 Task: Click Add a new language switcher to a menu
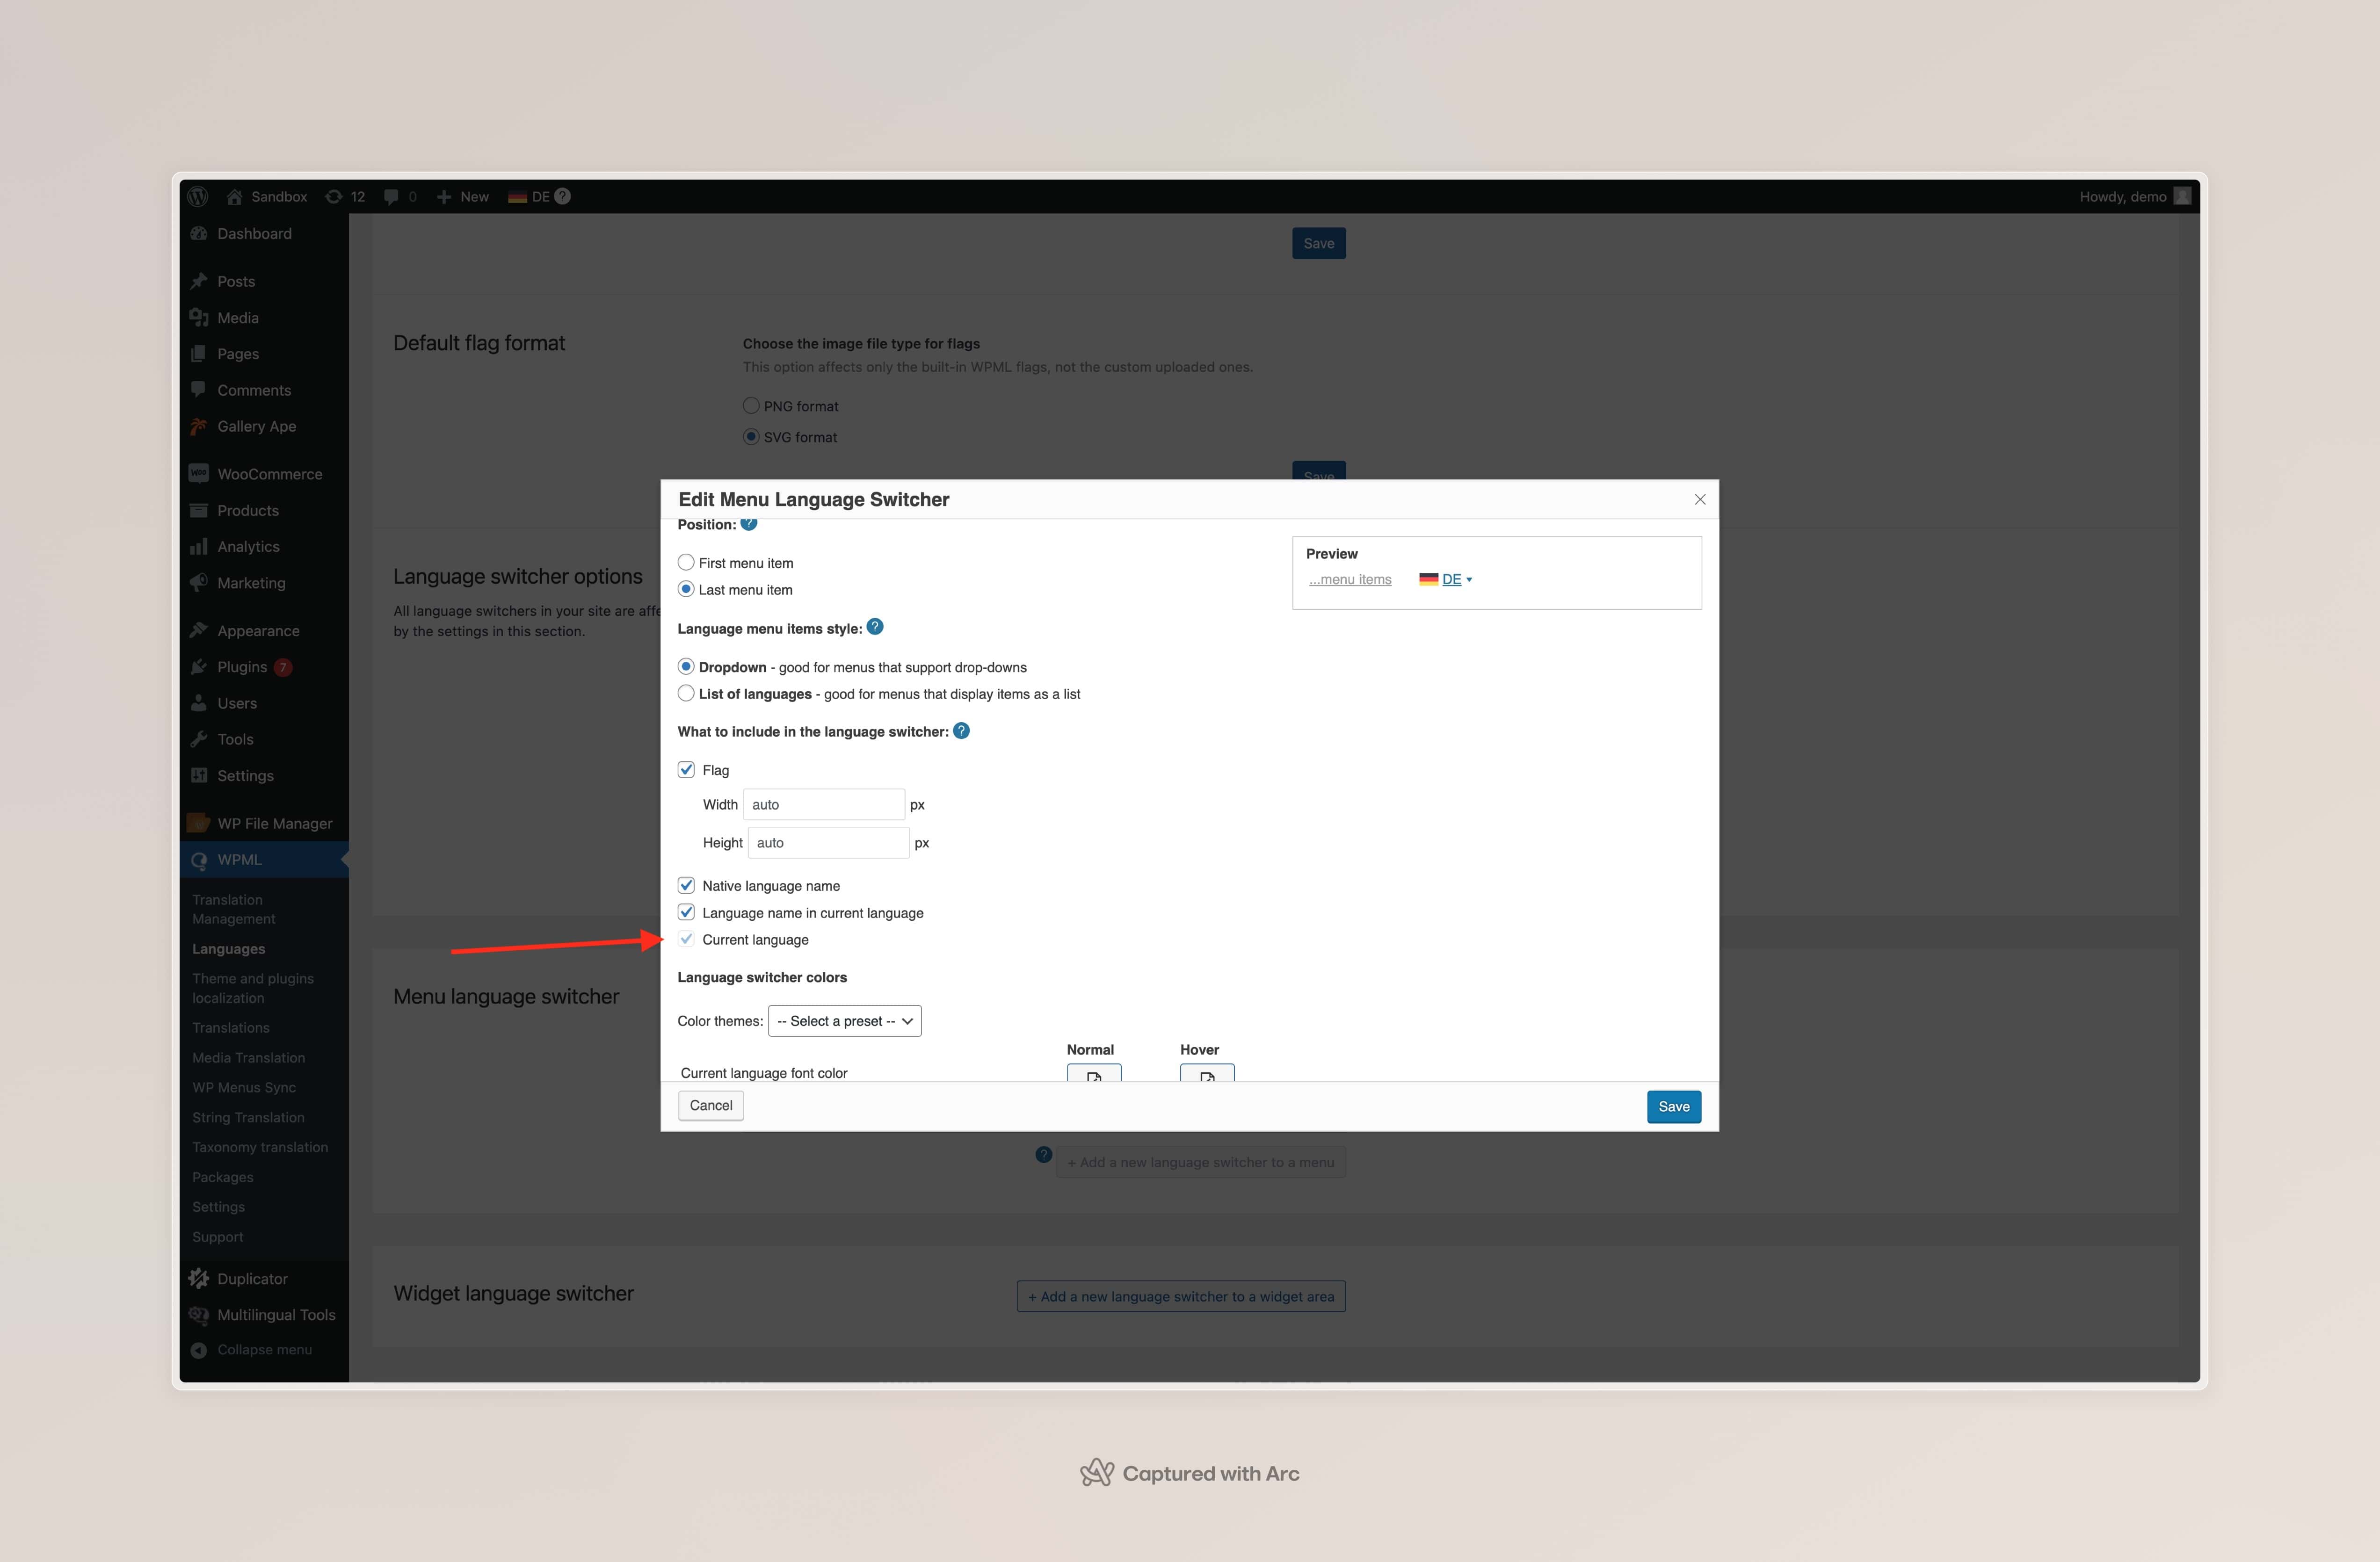(1201, 1162)
